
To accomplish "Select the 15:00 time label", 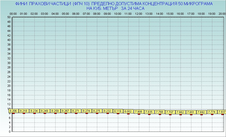I will point(170,14).
